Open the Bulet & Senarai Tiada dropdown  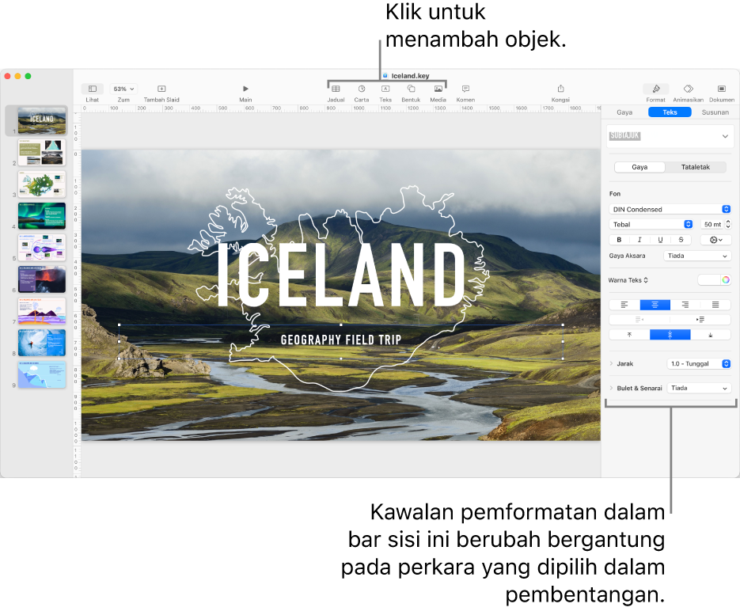coord(699,388)
